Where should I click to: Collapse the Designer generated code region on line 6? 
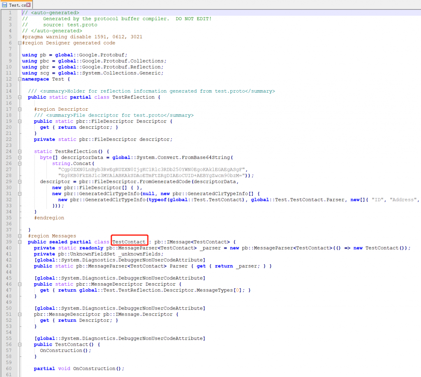click(x=20, y=43)
